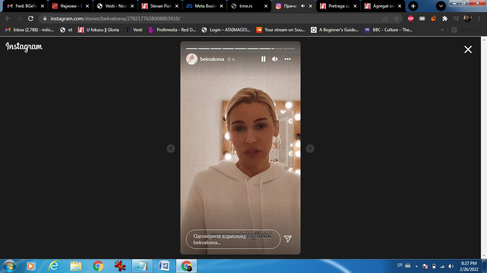Go back to previous story

pos(171,149)
